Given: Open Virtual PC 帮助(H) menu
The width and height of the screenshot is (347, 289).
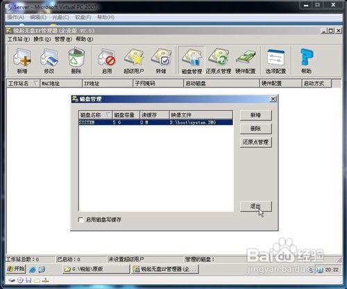Looking at the screenshot, I should point(105,17).
